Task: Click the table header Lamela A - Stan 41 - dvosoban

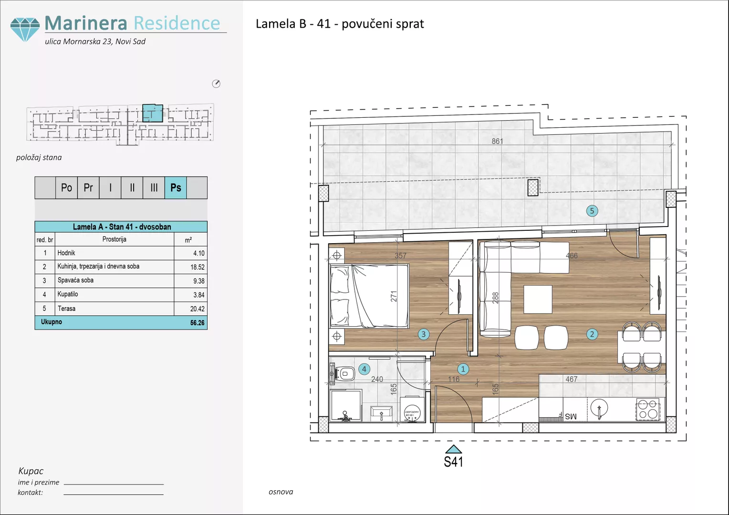Action: click(122, 227)
